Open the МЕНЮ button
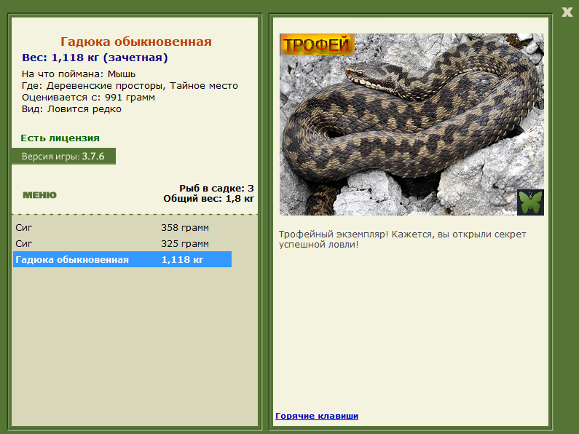This screenshot has height=434, width=579. pyautogui.click(x=39, y=195)
